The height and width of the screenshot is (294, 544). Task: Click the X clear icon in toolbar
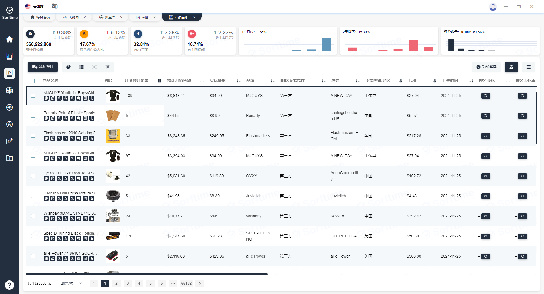point(94,67)
